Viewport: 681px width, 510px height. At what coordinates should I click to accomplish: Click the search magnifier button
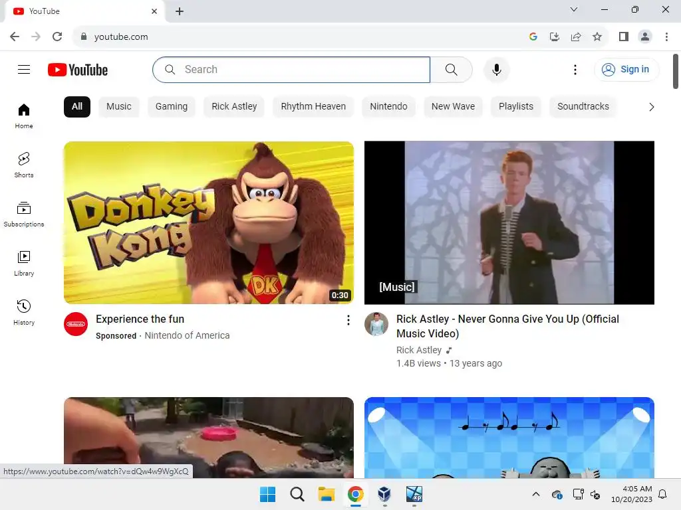click(x=452, y=69)
